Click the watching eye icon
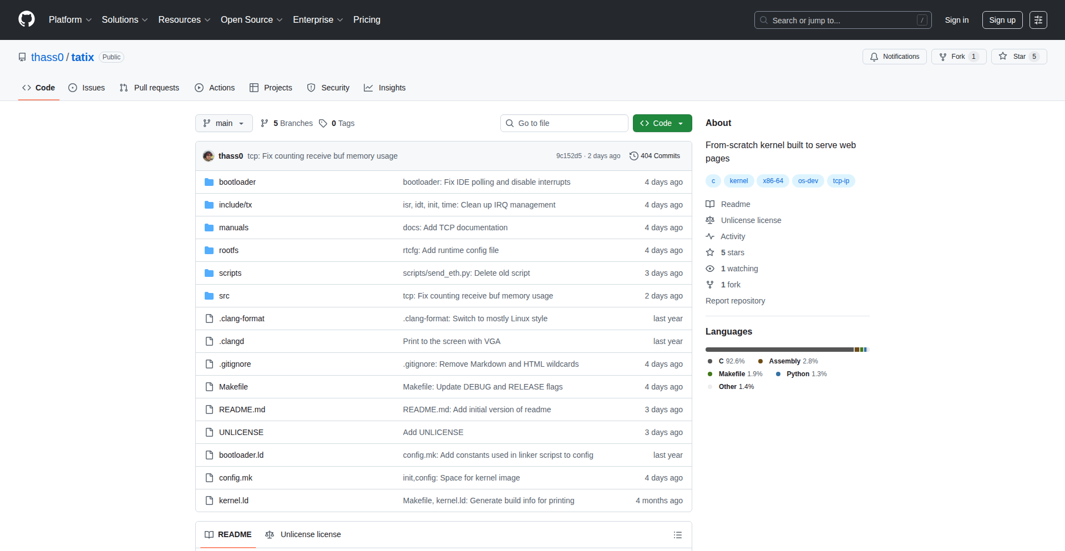This screenshot has height=551, width=1065. [x=710, y=269]
